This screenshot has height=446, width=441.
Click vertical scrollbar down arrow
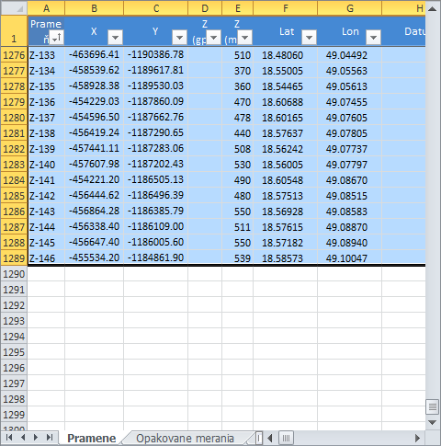(433, 423)
